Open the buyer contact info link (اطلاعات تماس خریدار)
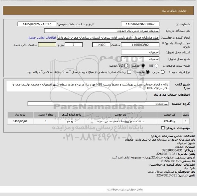The image size is (197, 196). [x=42, y=38]
